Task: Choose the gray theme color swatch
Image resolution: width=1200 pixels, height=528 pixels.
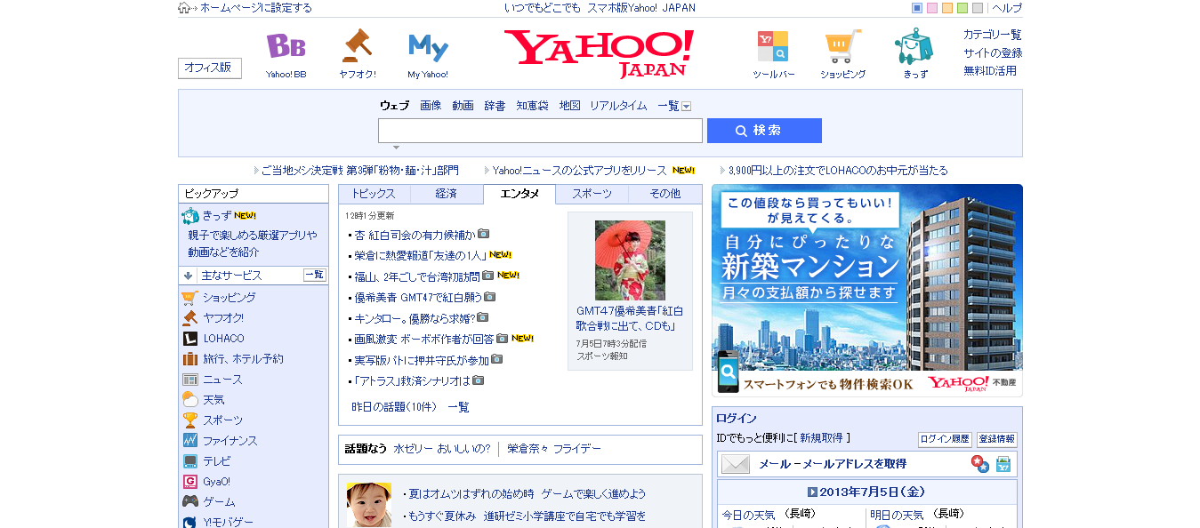Action: click(978, 8)
